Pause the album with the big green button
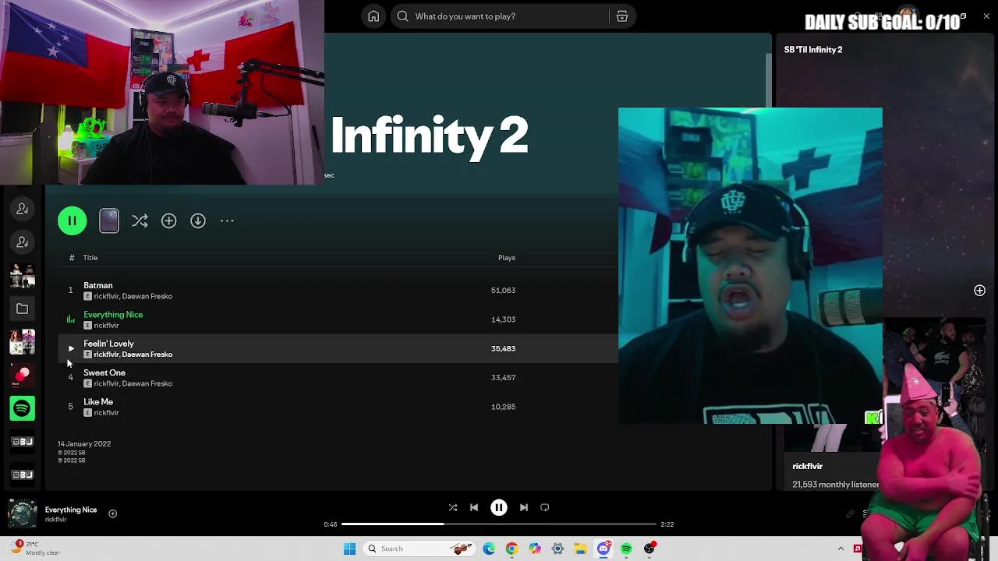998x561 pixels. (72, 221)
